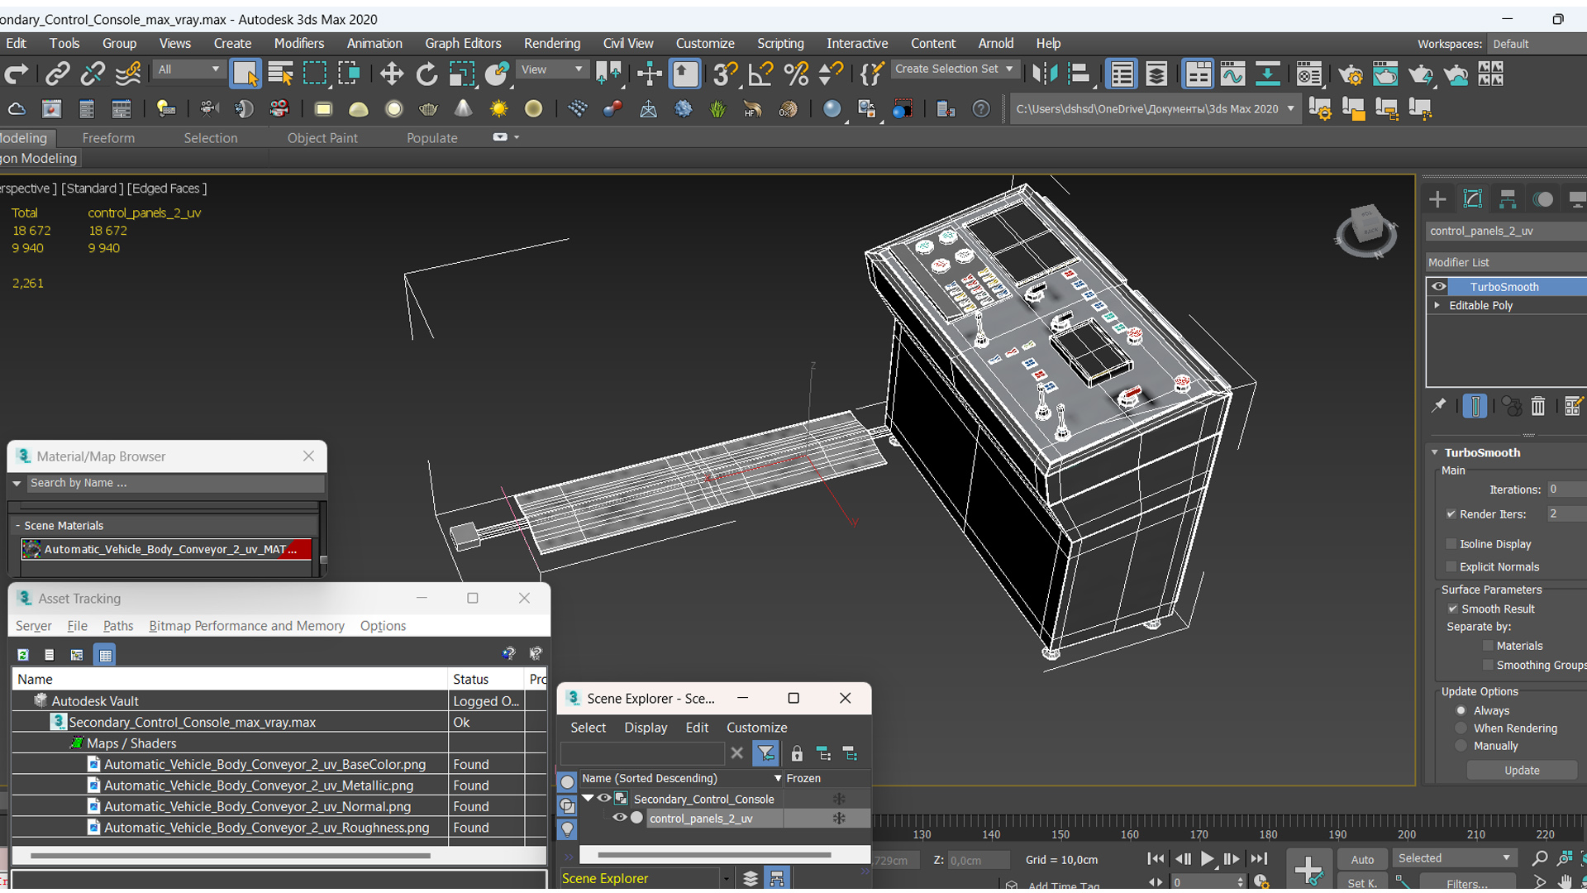Click the Redo arrow icon
The height and width of the screenshot is (893, 1587).
(17, 74)
